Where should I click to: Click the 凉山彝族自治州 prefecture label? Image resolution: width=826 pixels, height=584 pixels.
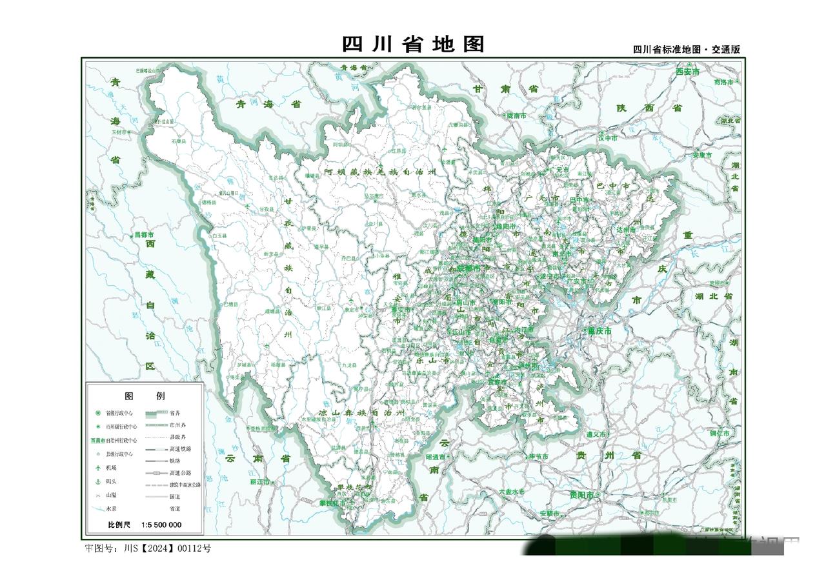tap(361, 412)
